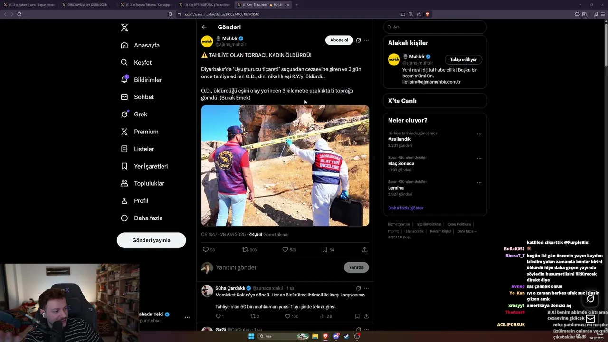Viewport: 608px width, 342px height.
Task: Open account switcher menu next to Bahadır Telci
Action: coord(187,317)
